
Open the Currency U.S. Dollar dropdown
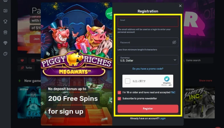(148, 60)
